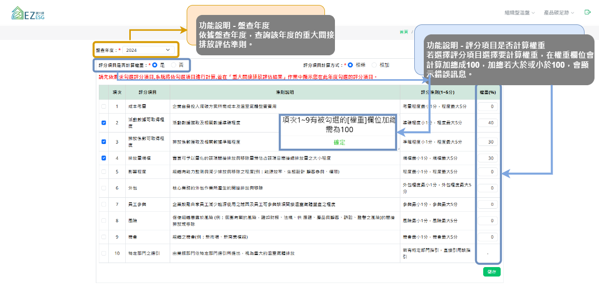Check the row 10 特定部門之指引 checkbox
The height and width of the screenshot is (284, 599).
(x=104, y=253)
